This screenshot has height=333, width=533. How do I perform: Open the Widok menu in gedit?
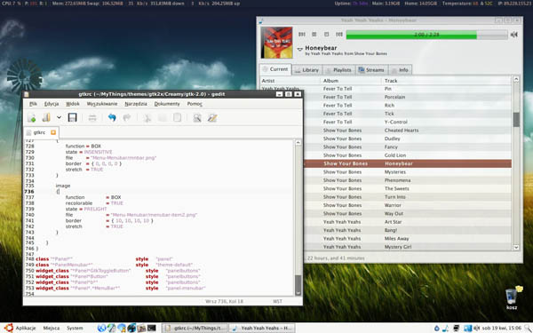[73, 104]
